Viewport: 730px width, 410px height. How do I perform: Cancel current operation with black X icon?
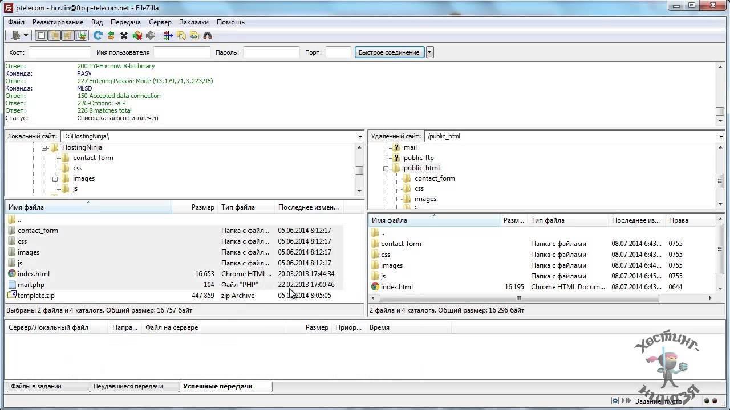tap(124, 35)
